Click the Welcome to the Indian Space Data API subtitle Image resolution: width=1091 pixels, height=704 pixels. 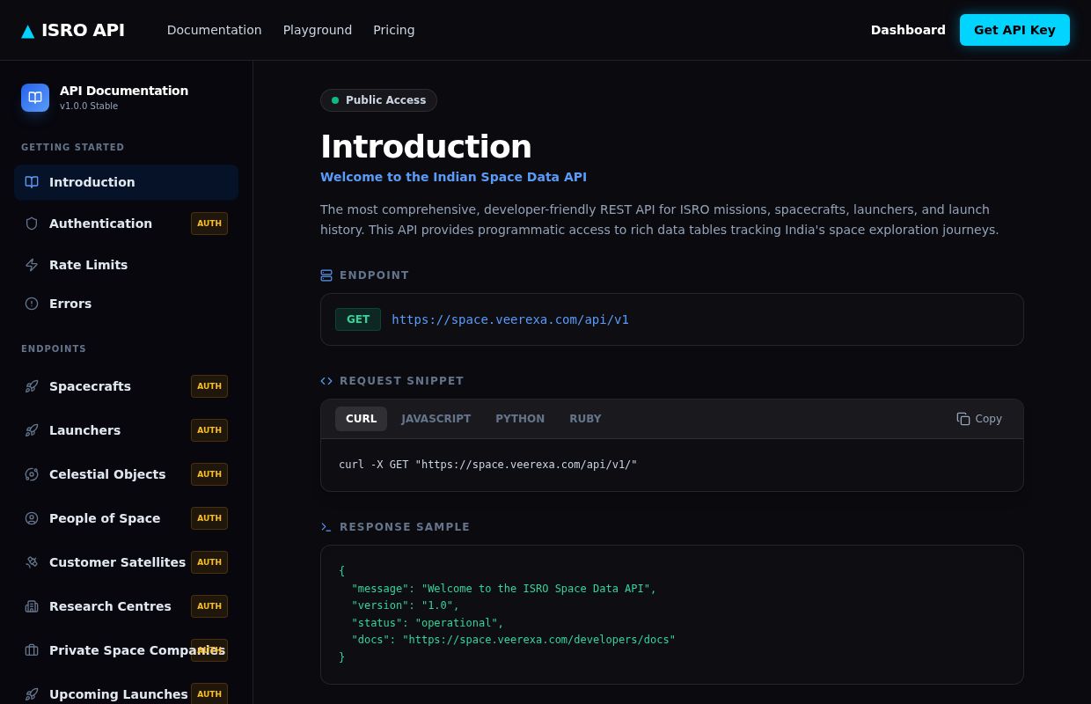(453, 177)
